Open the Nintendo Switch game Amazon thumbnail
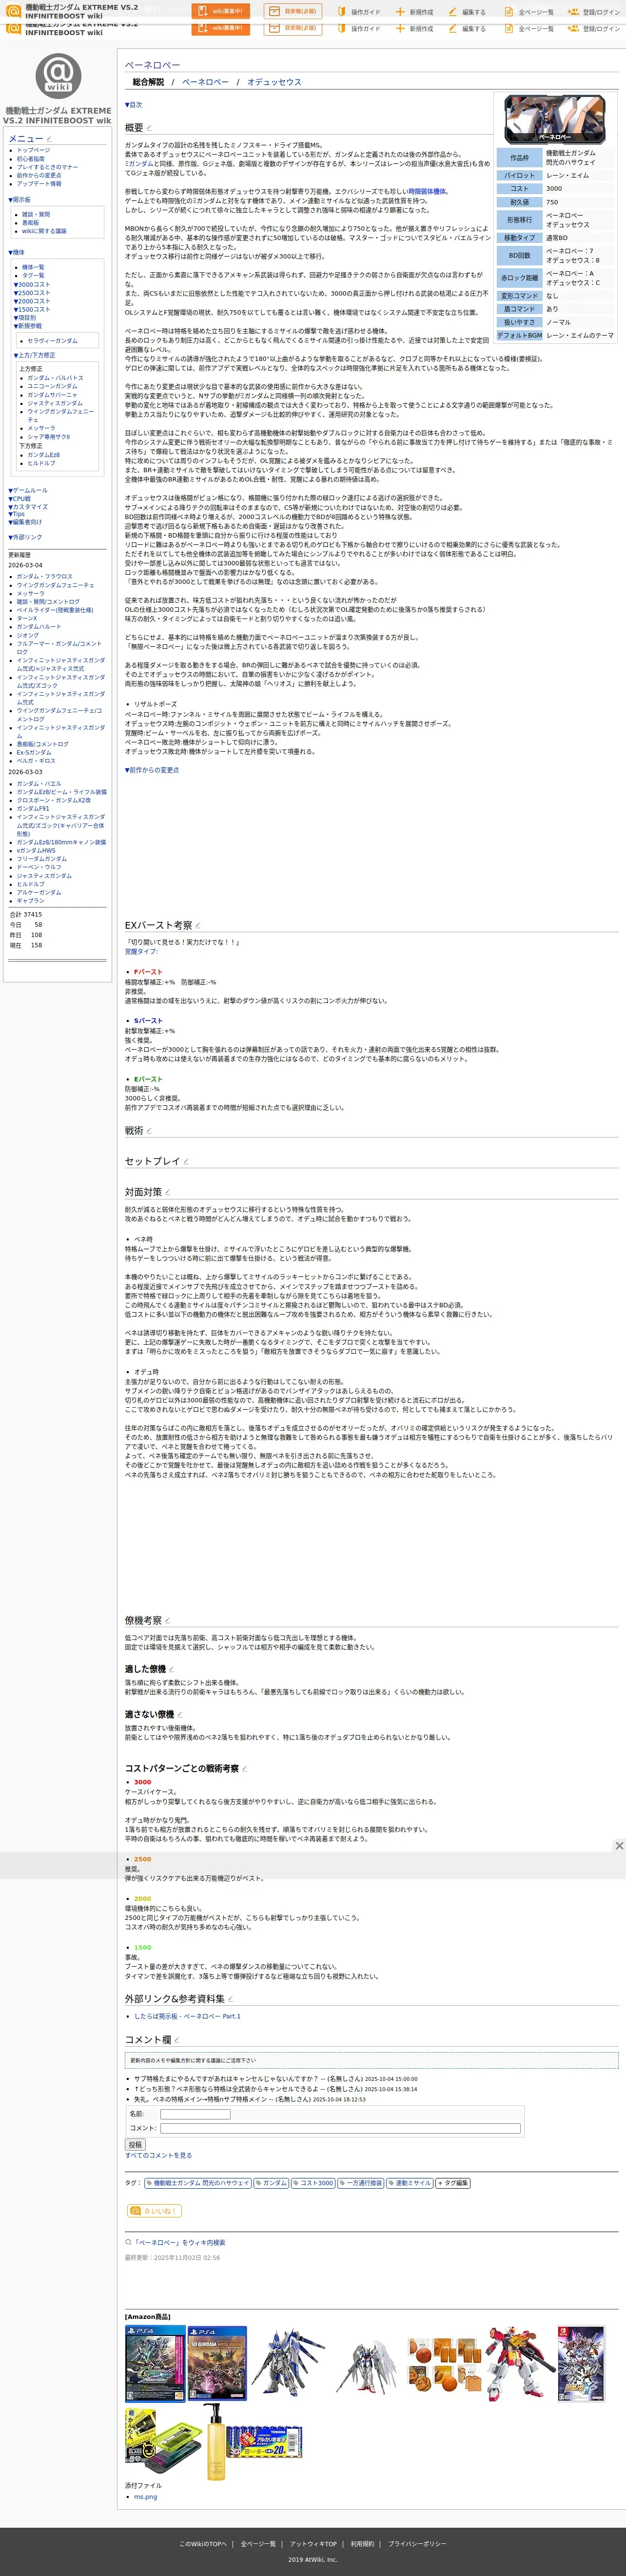The image size is (626, 2576). (581, 2362)
